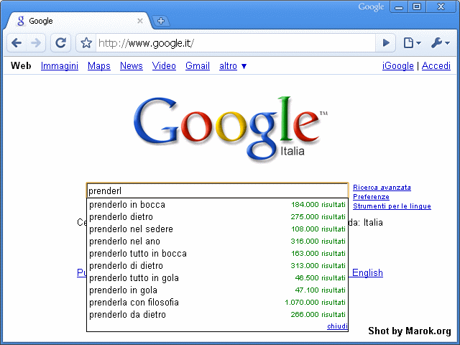The image size is (460, 345).
Task: Open the iGoogle link
Action: click(397, 65)
